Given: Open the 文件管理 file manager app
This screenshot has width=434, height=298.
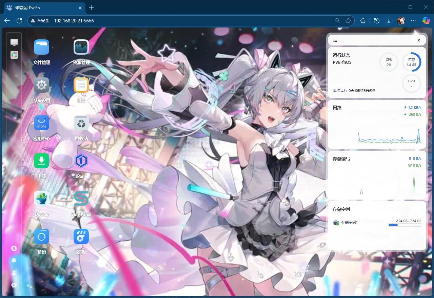Looking at the screenshot, I should point(42,48).
